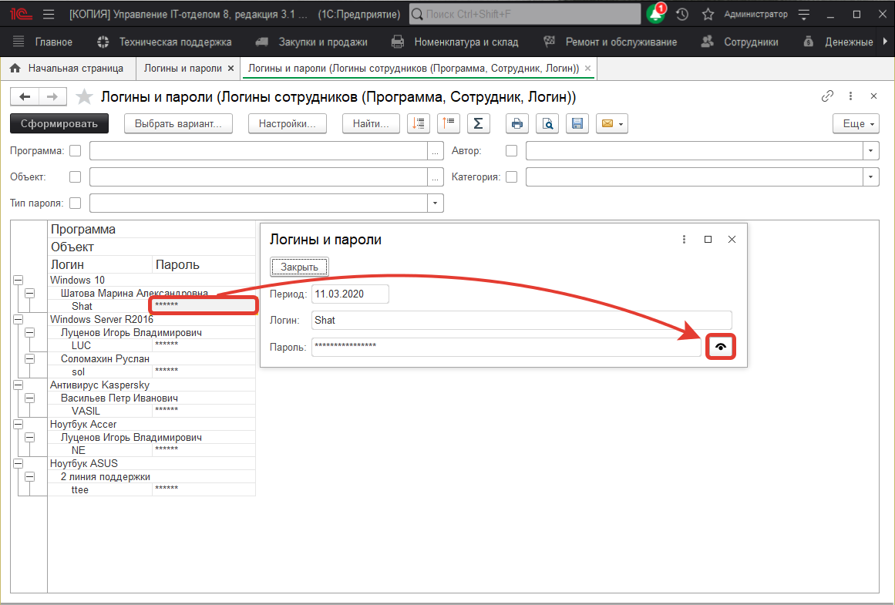Add page to favorites star

click(85, 97)
